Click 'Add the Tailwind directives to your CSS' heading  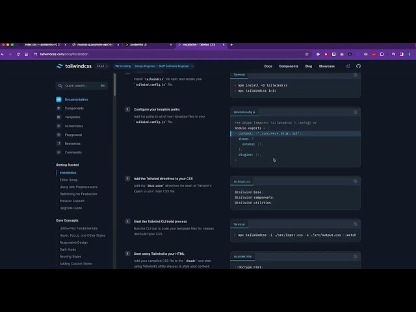click(163, 179)
